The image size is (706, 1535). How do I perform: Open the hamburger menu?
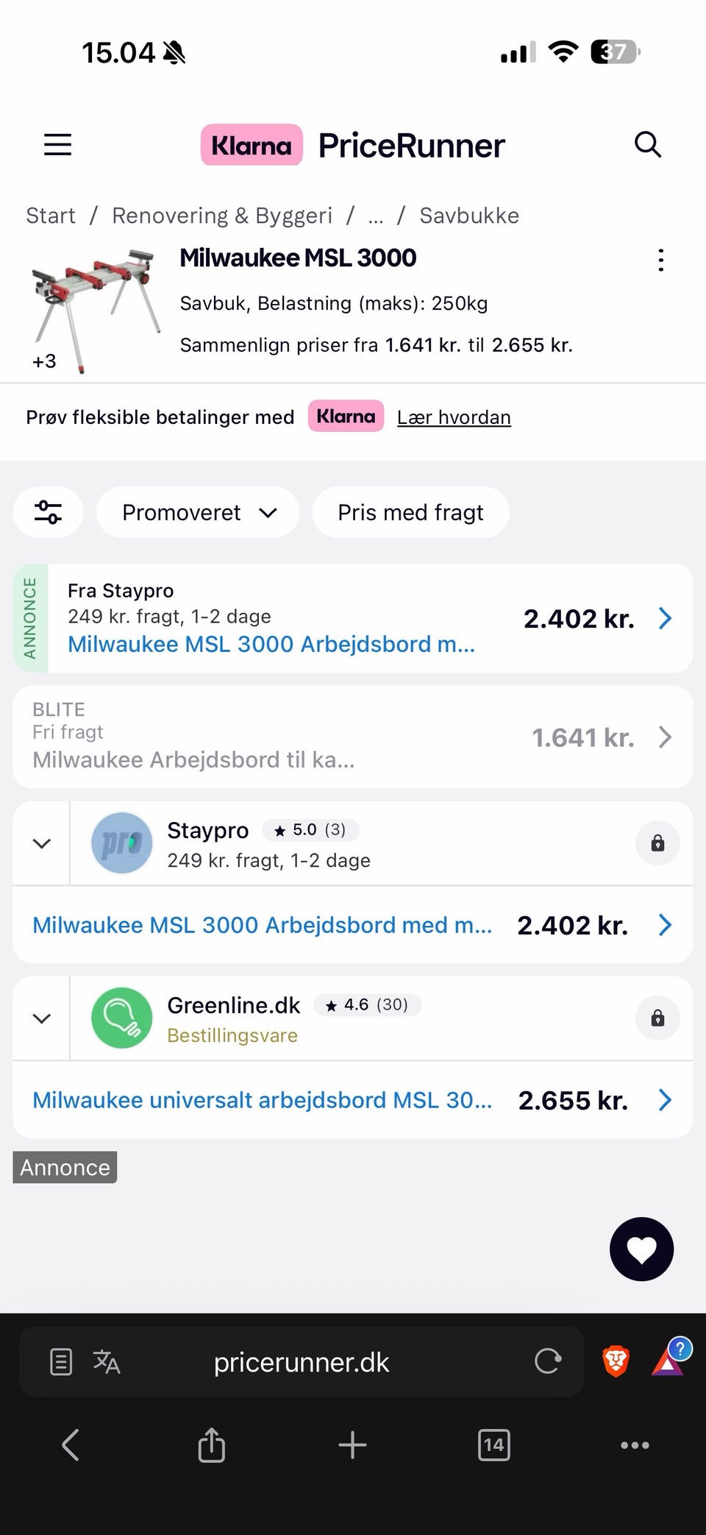[x=57, y=144]
